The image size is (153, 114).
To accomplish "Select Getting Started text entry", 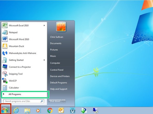I will click(x=16, y=60).
